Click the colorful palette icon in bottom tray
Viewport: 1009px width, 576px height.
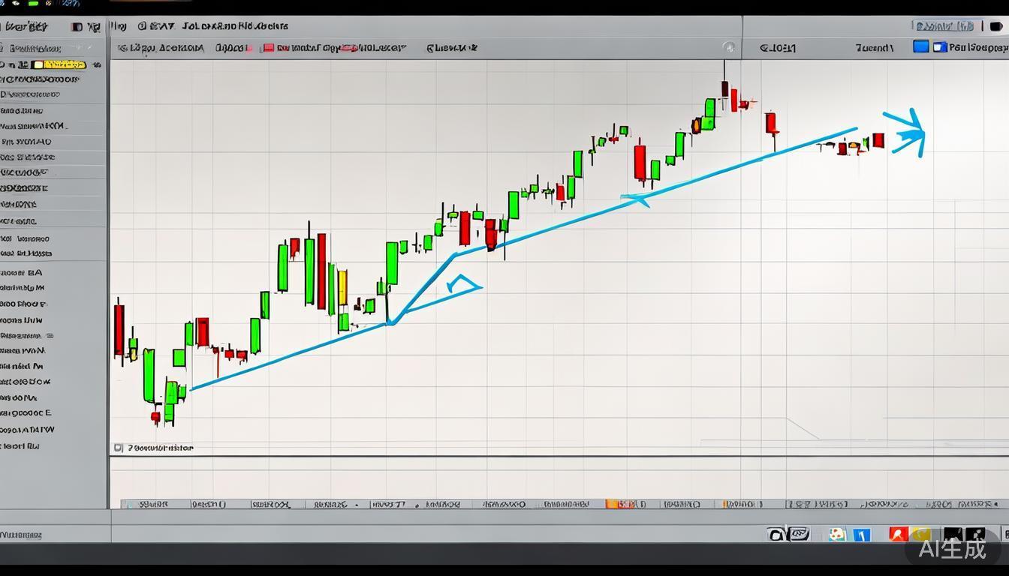836,534
